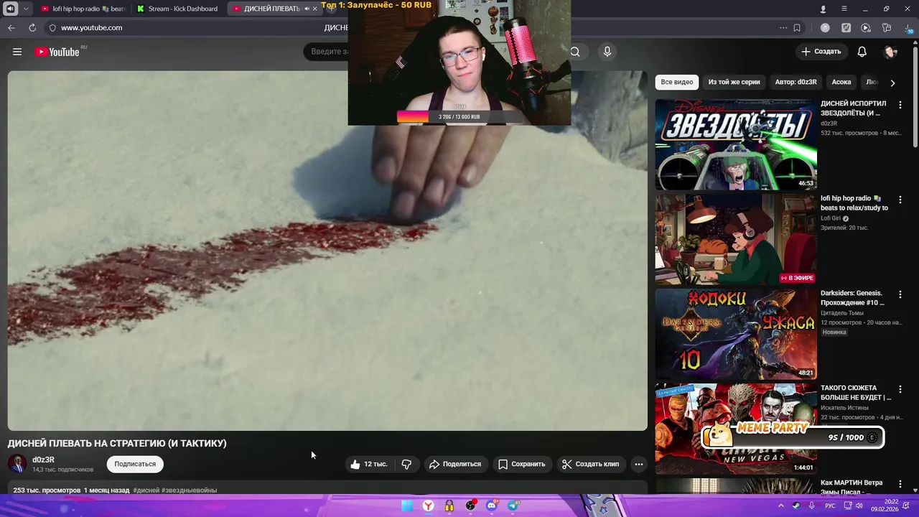The height and width of the screenshot is (517, 919).
Task: Reload the page with the refresh icon
Action: point(32,28)
